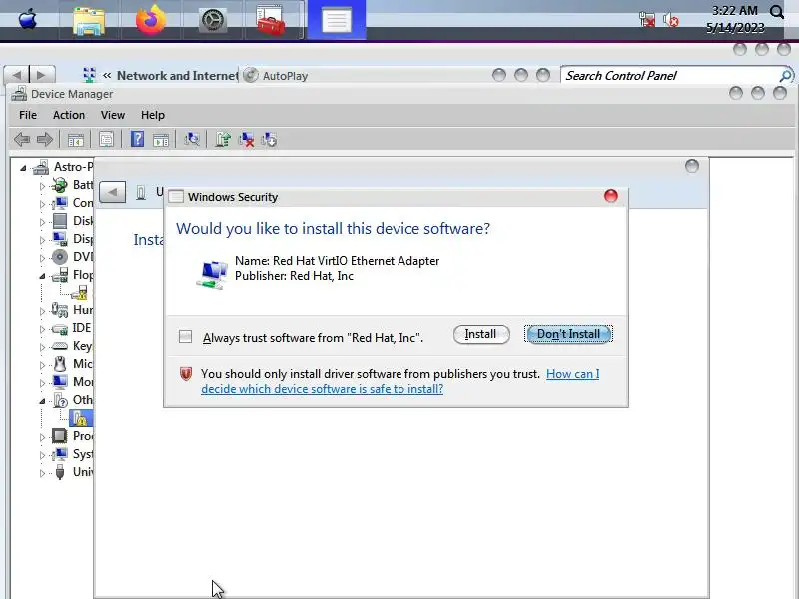
Task: Collapse the Other devices tree node
Action: click(42, 401)
